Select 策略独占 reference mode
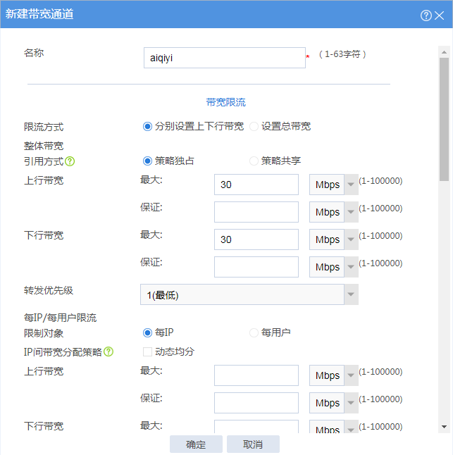The height and width of the screenshot is (455, 453). click(147, 161)
